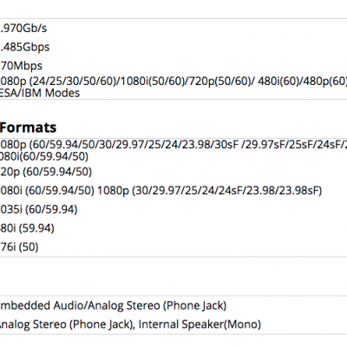The height and width of the screenshot is (347, 347).
Task: Click the ESA/IBM Modes text
Action: click(40, 93)
